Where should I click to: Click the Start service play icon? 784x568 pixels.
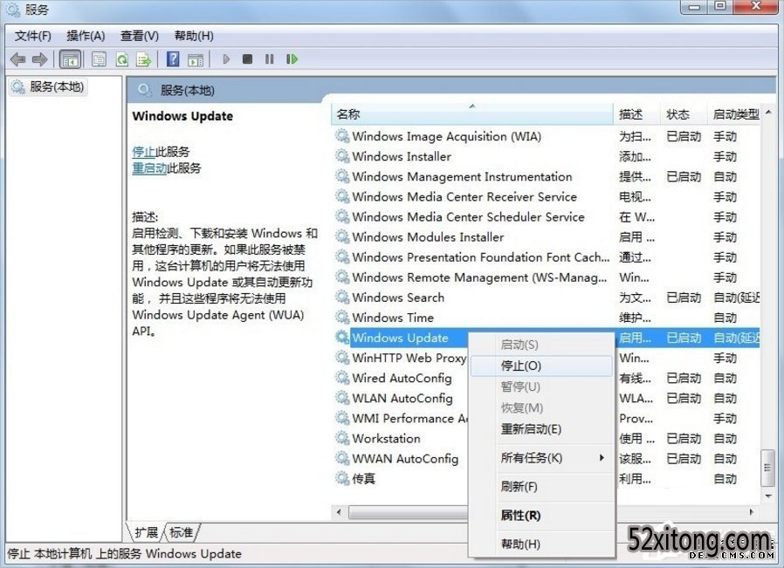(x=226, y=59)
